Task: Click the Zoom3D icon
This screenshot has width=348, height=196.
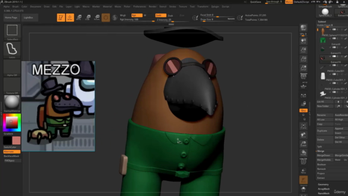Action: point(303,144)
